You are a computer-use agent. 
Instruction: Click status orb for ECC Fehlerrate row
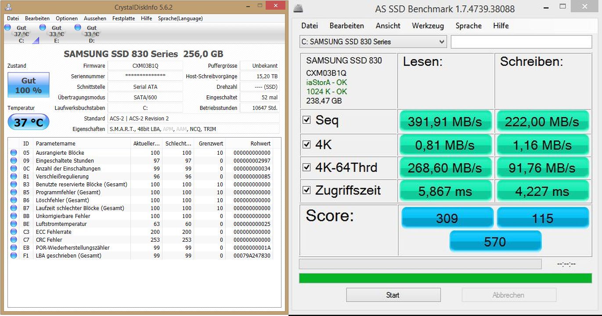tap(14, 232)
